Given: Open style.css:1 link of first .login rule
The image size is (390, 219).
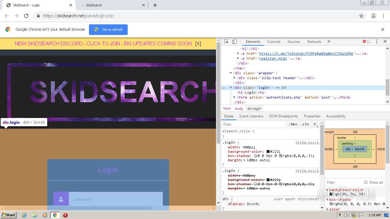Looking at the screenshot, I should (x=307, y=142).
